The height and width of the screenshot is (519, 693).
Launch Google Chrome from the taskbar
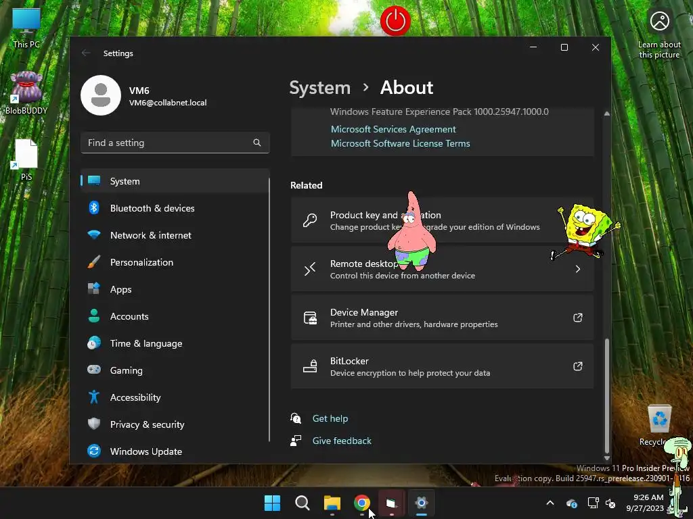pos(362,503)
